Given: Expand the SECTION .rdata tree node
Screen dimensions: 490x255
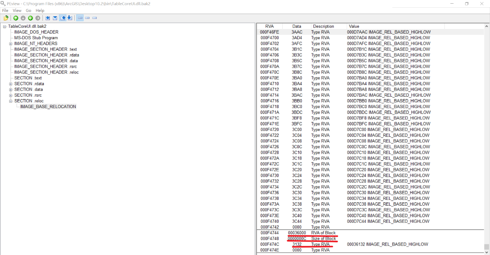Looking at the screenshot, I should pos(11,84).
